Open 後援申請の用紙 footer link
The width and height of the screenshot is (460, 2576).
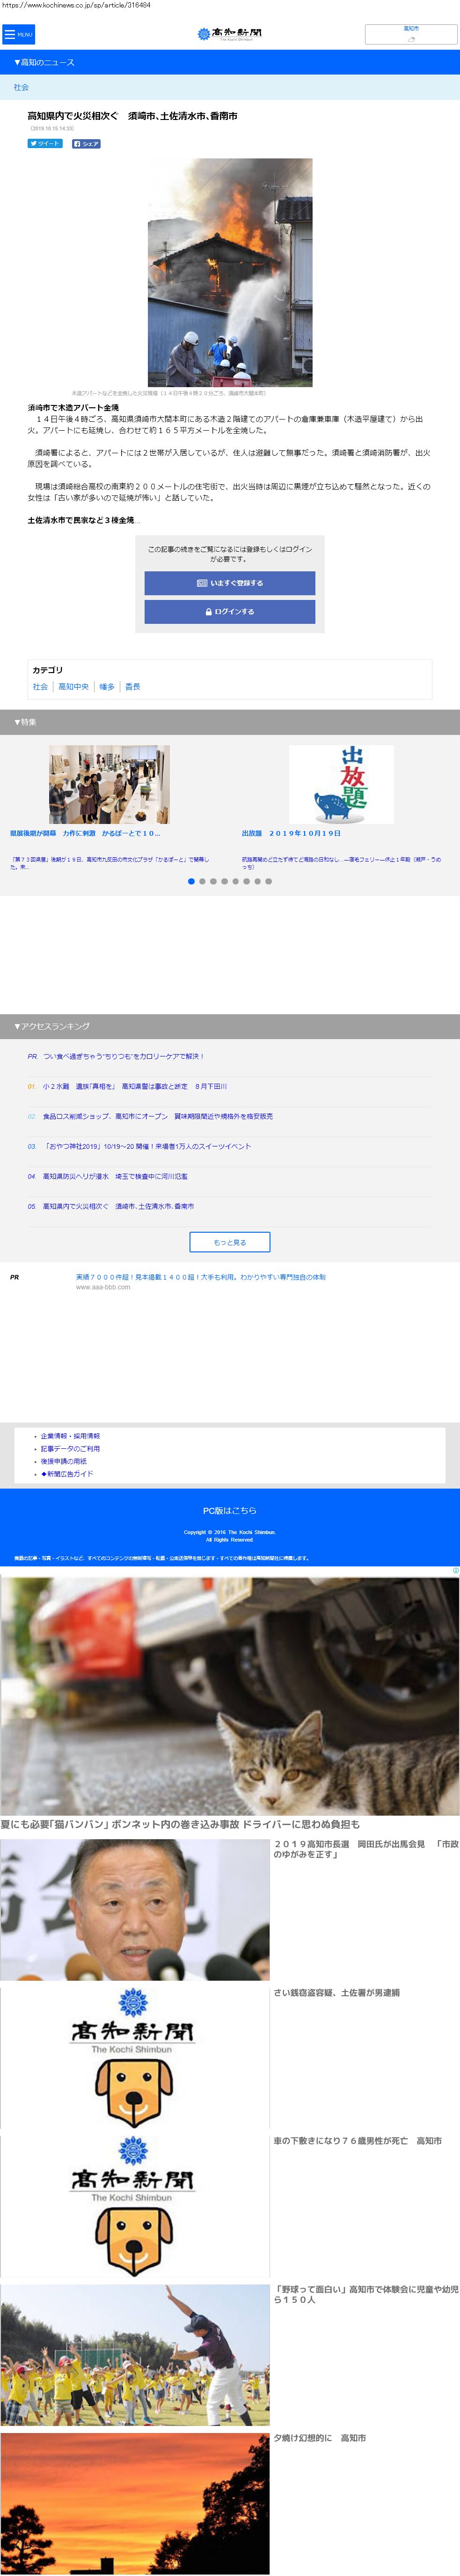(64, 1461)
